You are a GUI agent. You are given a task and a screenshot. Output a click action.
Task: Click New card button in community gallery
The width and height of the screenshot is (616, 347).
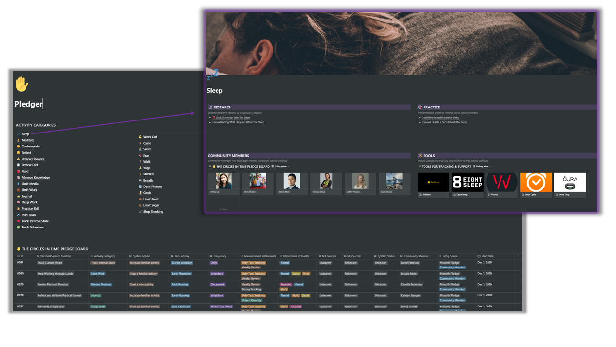click(224, 206)
